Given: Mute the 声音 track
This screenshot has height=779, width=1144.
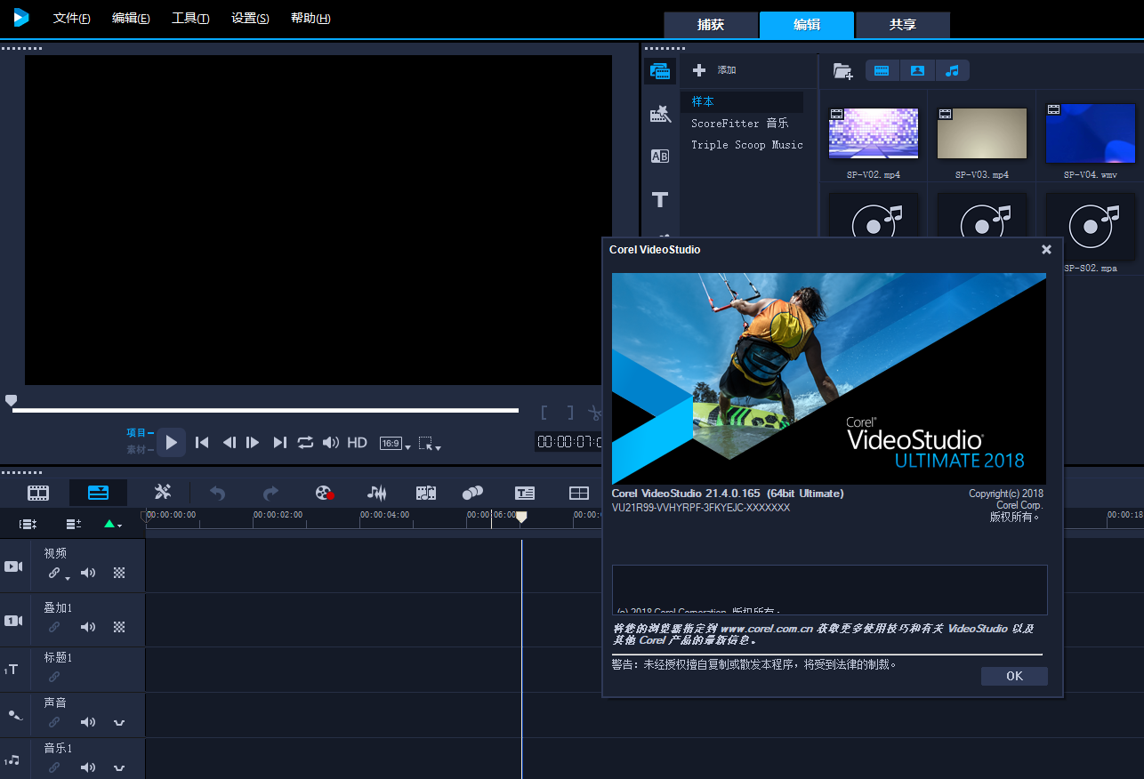Looking at the screenshot, I should pos(88,722).
